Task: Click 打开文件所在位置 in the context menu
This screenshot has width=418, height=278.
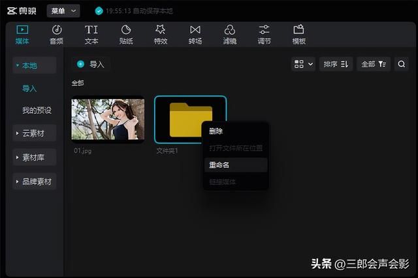Action: coord(236,148)
